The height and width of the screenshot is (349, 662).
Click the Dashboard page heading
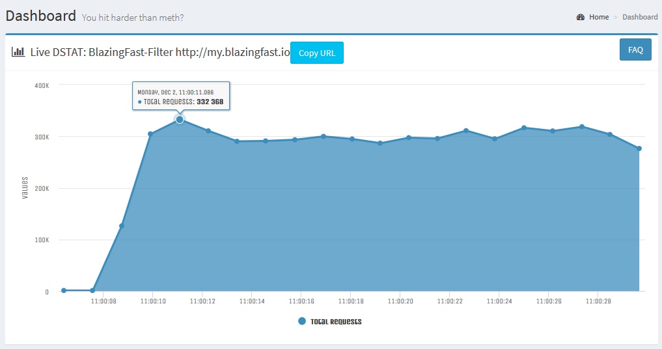[41, 16]
